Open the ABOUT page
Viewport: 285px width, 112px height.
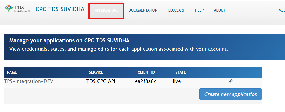point(220,10)
